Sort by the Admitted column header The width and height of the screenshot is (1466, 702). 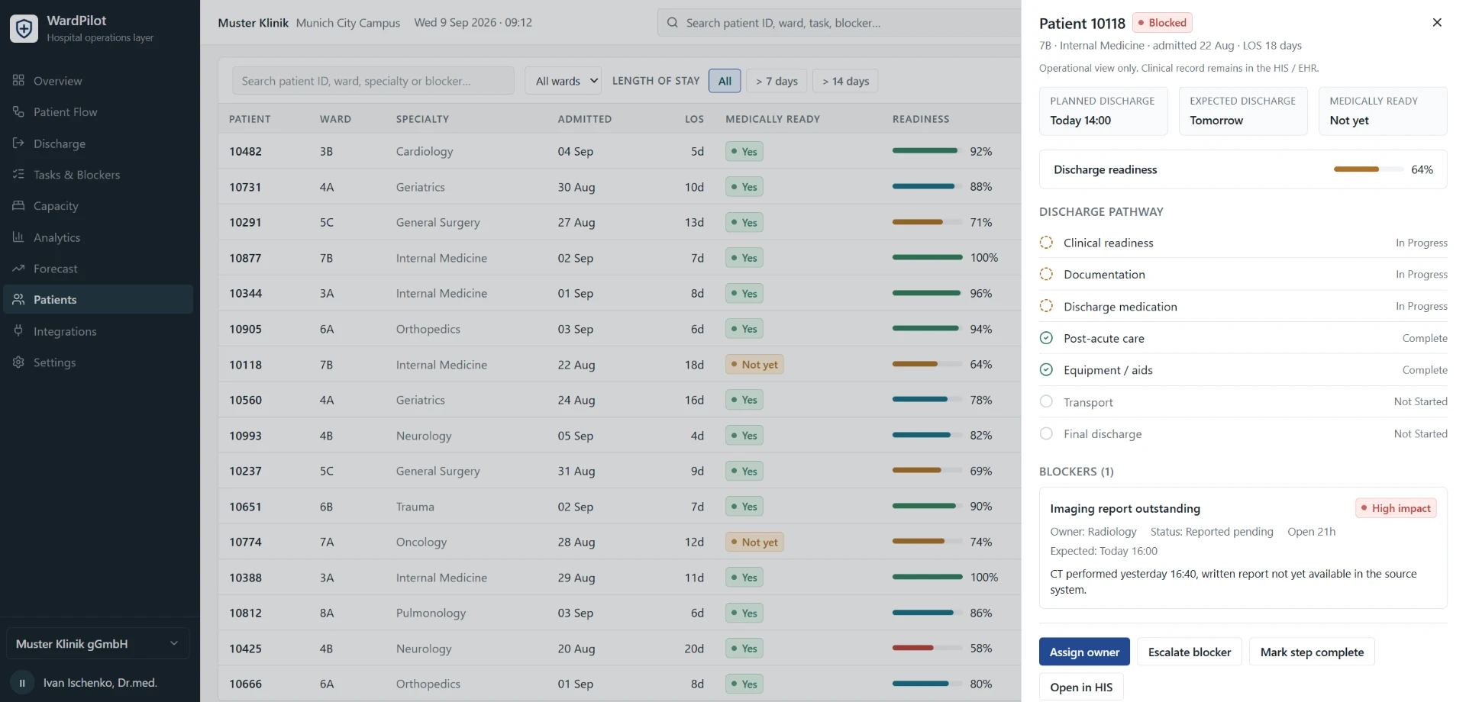pyautogui.click(x=584, y=119)
